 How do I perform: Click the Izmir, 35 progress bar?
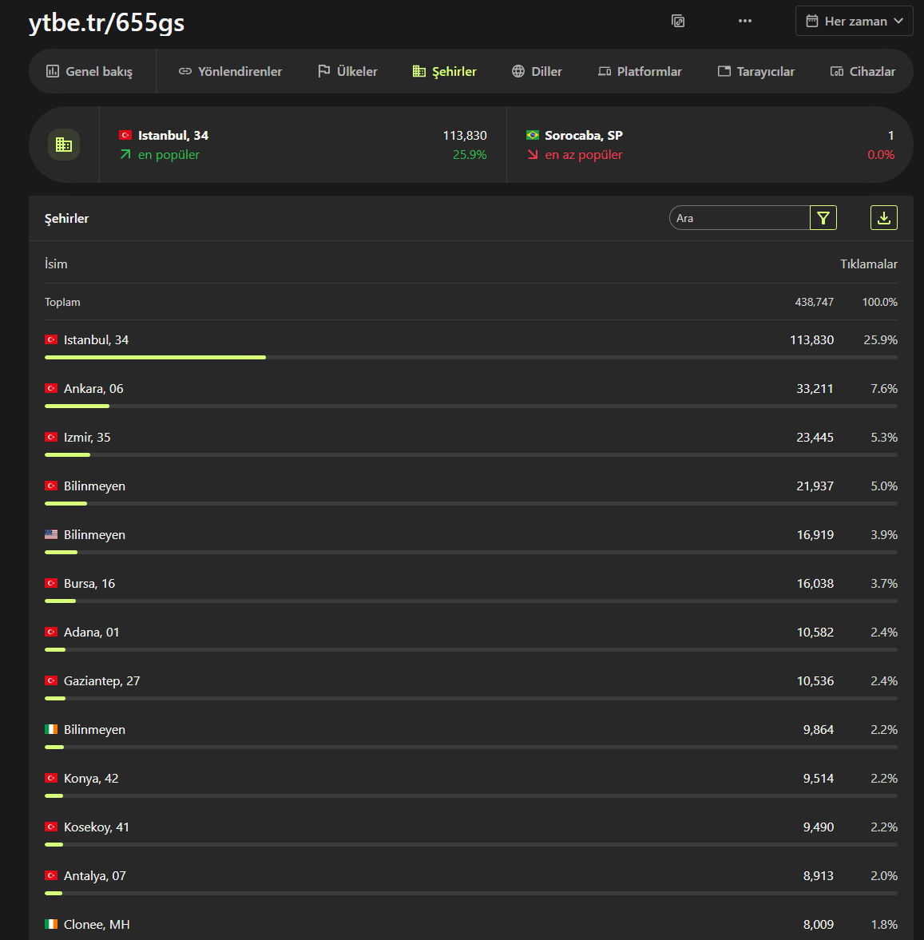point(470,454)
